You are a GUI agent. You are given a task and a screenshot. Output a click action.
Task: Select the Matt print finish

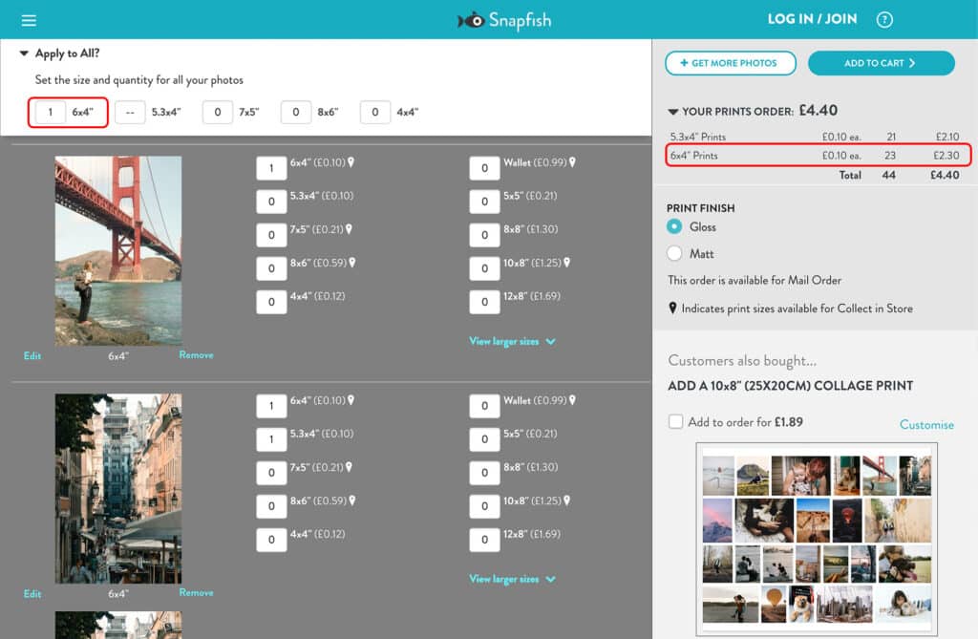674,254
